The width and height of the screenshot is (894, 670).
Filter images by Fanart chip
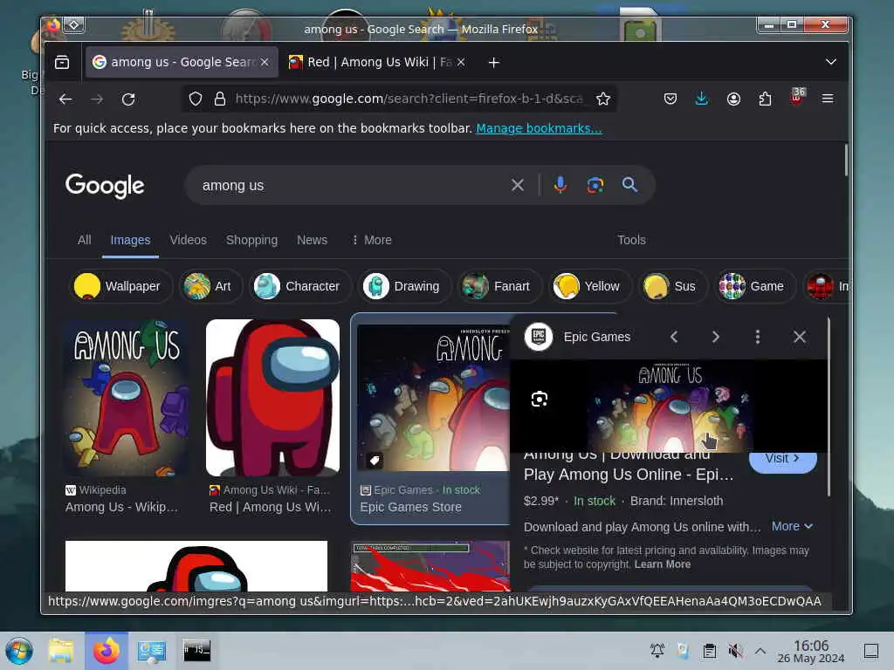tap(499, 286)
